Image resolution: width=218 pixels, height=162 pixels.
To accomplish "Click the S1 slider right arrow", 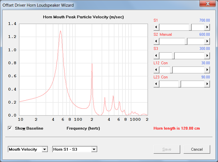I will (207, 27).
